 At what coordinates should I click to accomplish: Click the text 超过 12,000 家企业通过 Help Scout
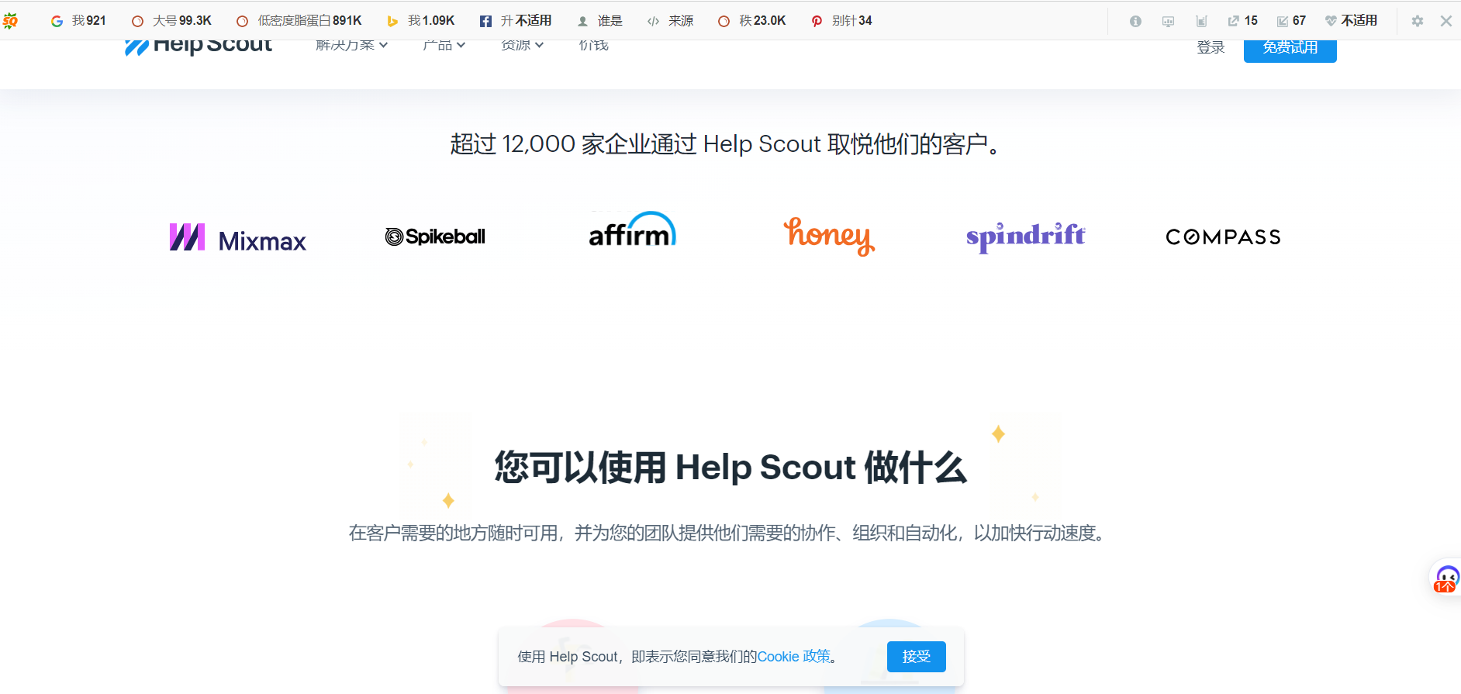click(636, 144)
